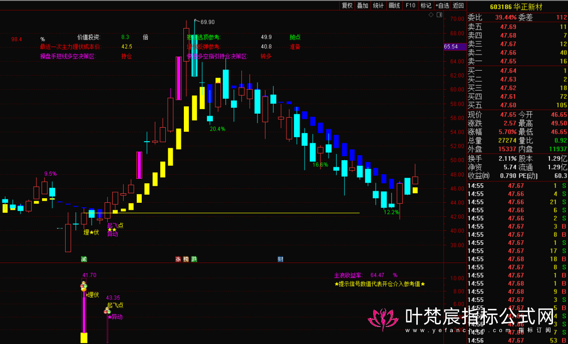This screenshot has height=344, width=568.
Task: Click the 涨跌 value 2.57
Action: pos(510,124)
